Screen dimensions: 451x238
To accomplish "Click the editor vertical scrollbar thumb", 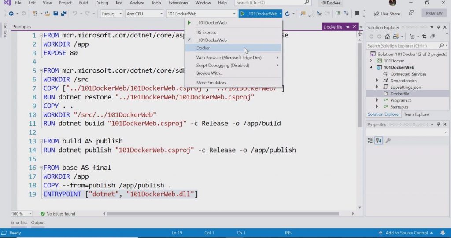I will tap(359, 85).
